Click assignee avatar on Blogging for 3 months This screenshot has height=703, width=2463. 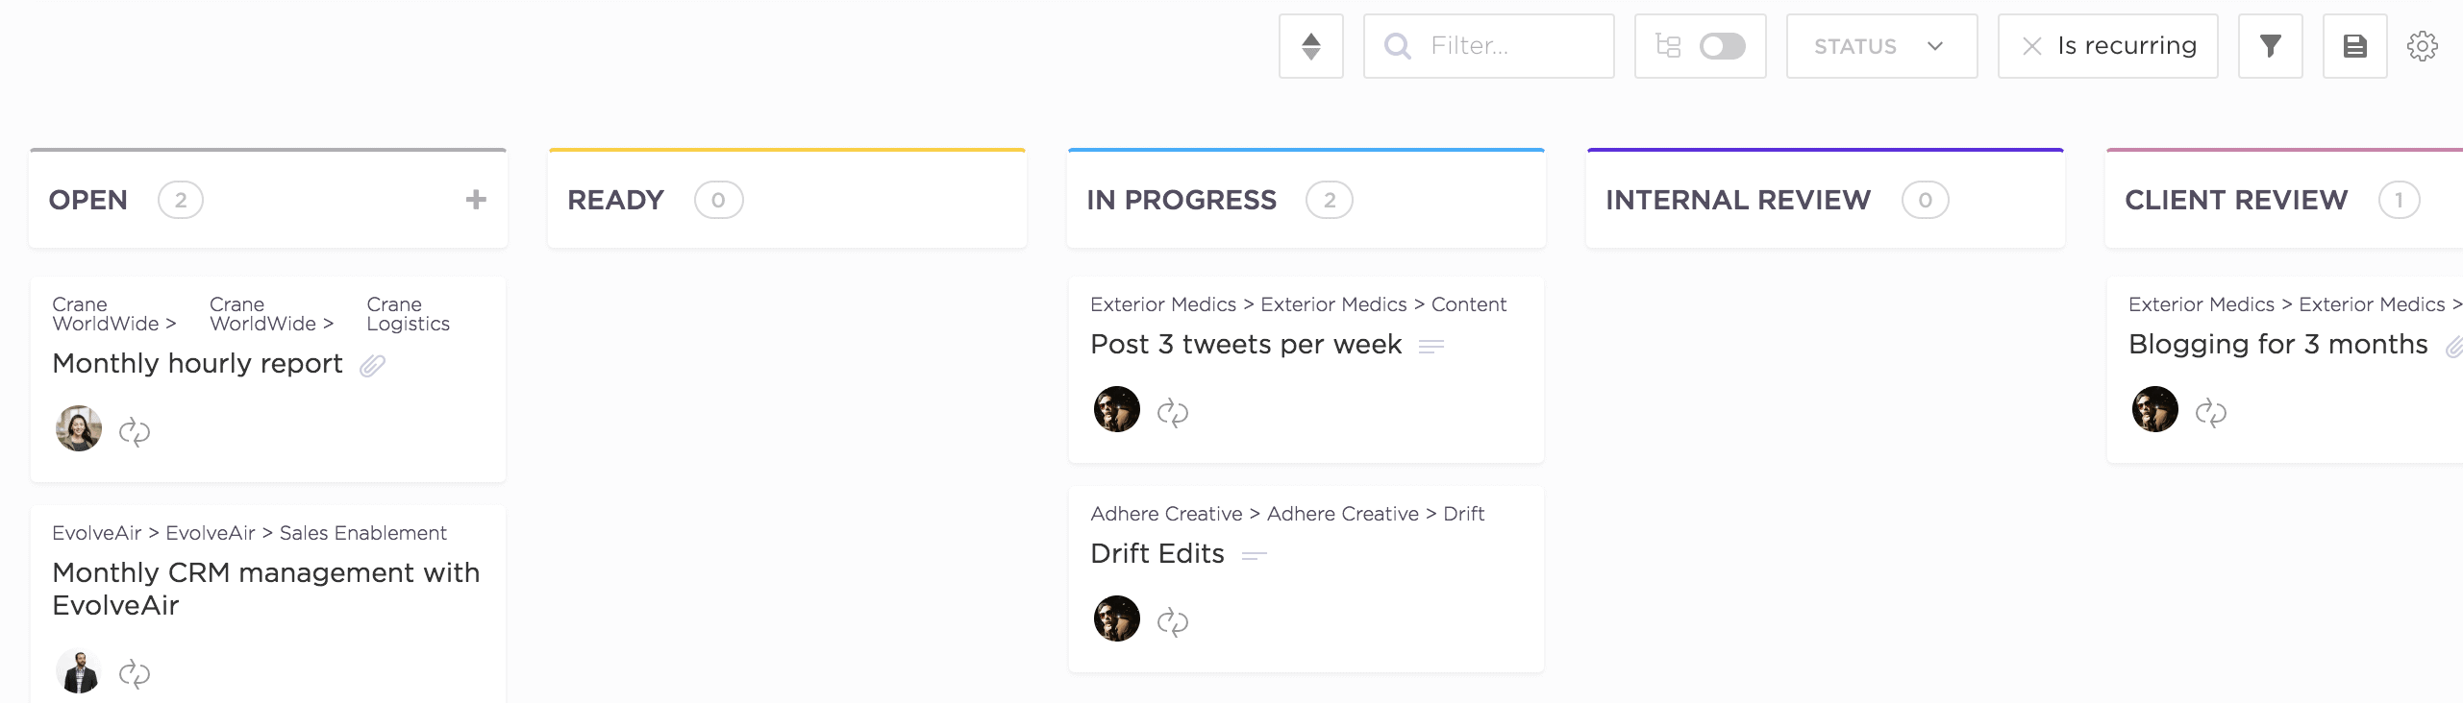(2154, 409)
